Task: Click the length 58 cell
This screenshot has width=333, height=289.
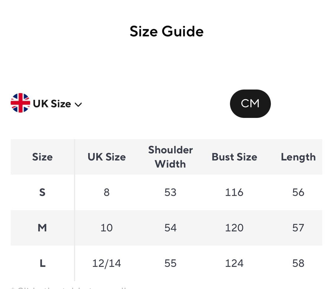Action: (x=298, y=263)
